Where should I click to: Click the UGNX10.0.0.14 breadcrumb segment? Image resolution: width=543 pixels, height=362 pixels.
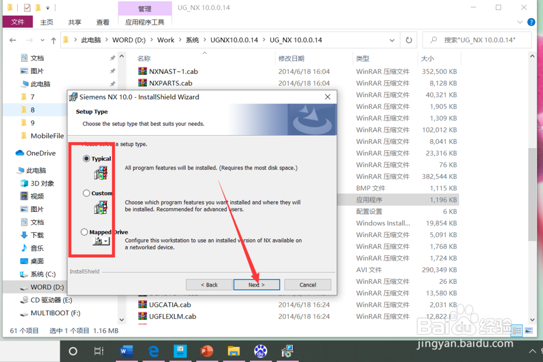coord(234,40)
